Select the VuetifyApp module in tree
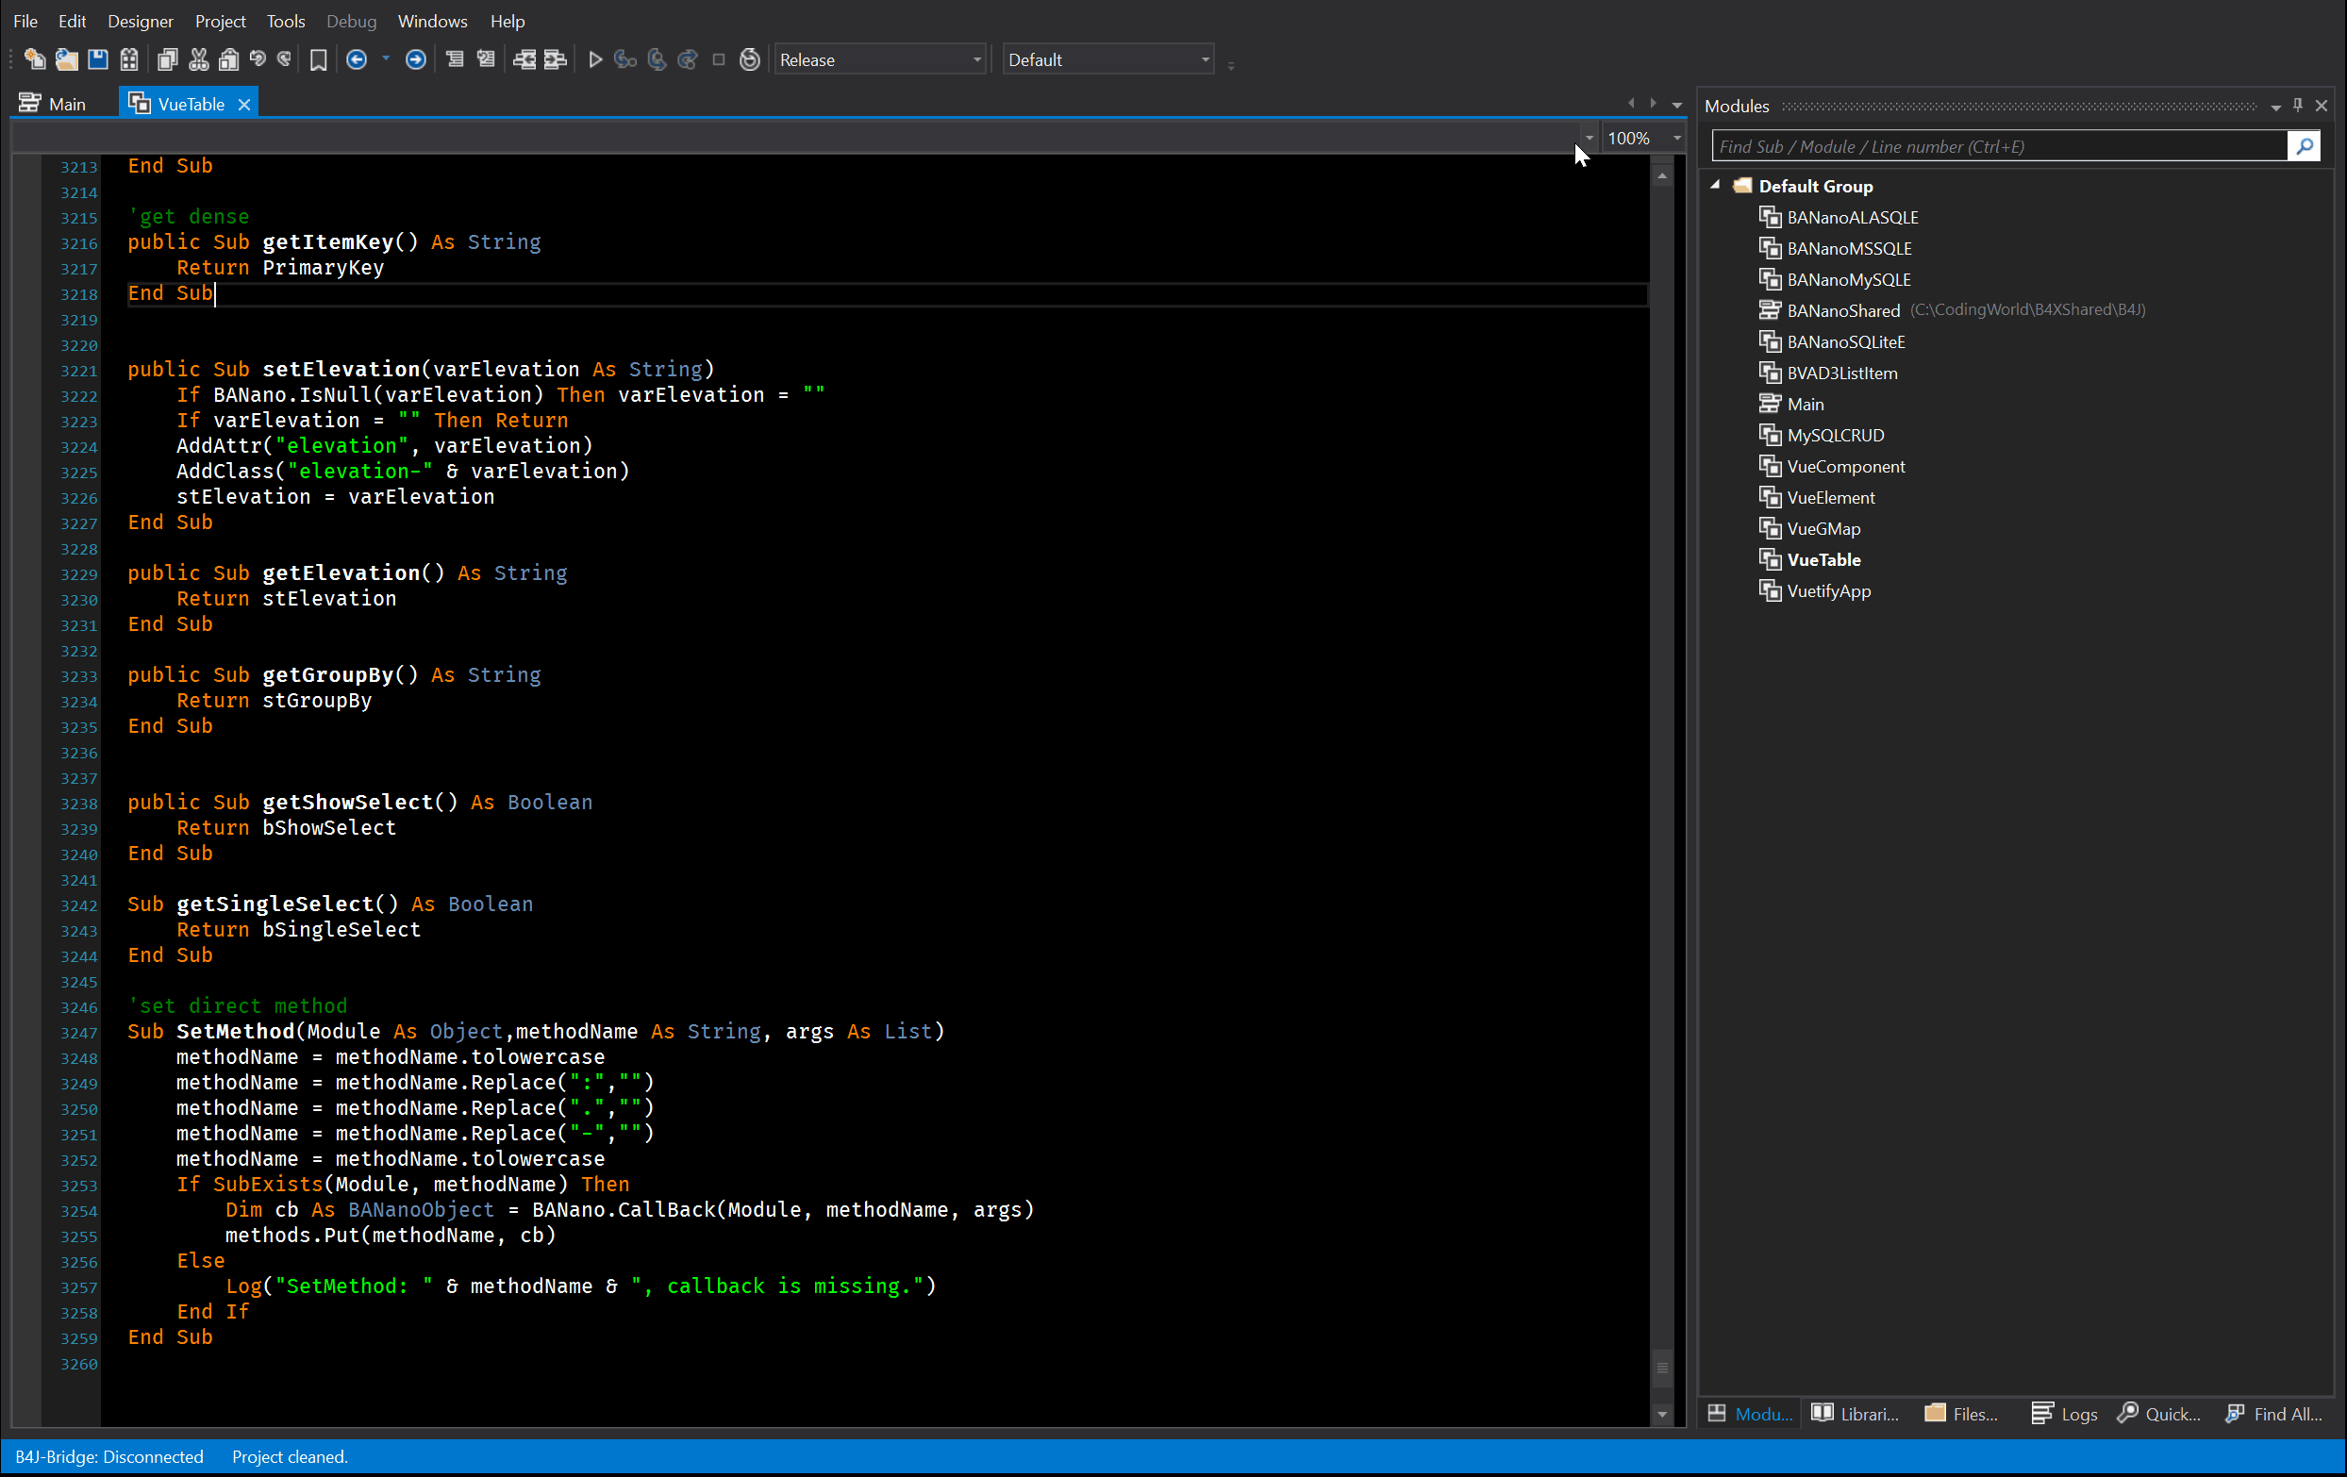 pyautogui.click(x=1828, y=590)
